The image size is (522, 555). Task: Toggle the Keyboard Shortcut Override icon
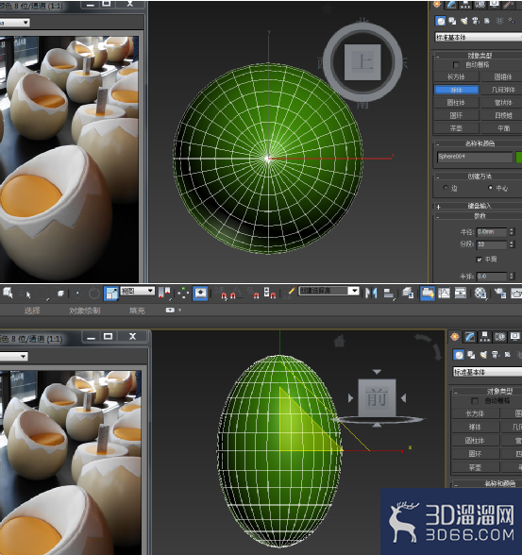(200, 294)
